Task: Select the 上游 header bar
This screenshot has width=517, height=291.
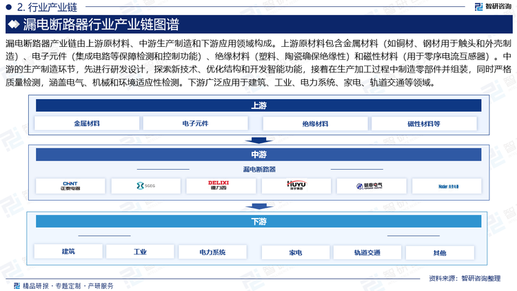Action: tap(258, 106)
